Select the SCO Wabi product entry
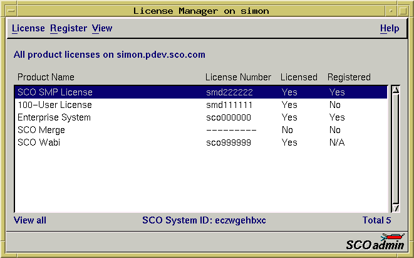Viewport: 414px width, 258px height. click(x=39, y=142)
